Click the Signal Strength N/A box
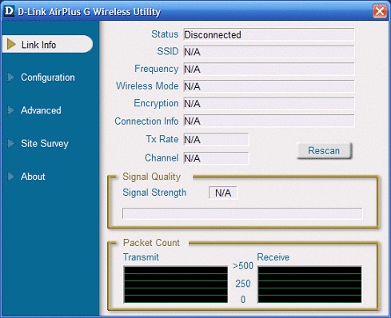The width and height of the screenshot is (391, 318). click(x=223, y=193)
